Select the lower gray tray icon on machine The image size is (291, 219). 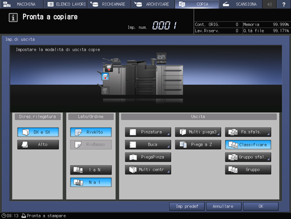(x=105, y=90)
